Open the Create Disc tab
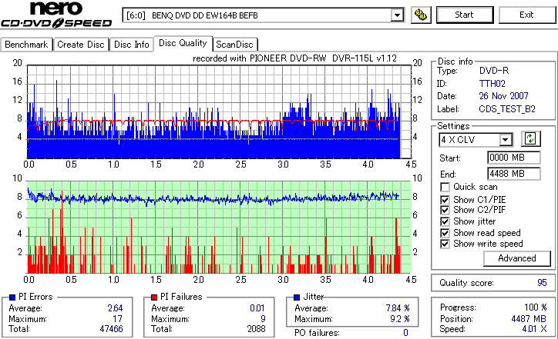The height and width of the screenshot is (339, 558). coord(81,45)
